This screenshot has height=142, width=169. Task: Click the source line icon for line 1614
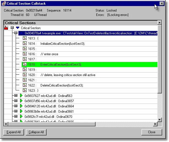(25, 43)
